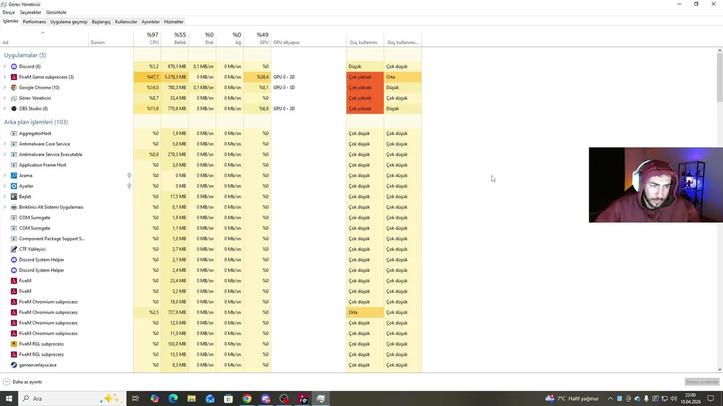Switch to the Başlangıç tab

click(101, 21)
